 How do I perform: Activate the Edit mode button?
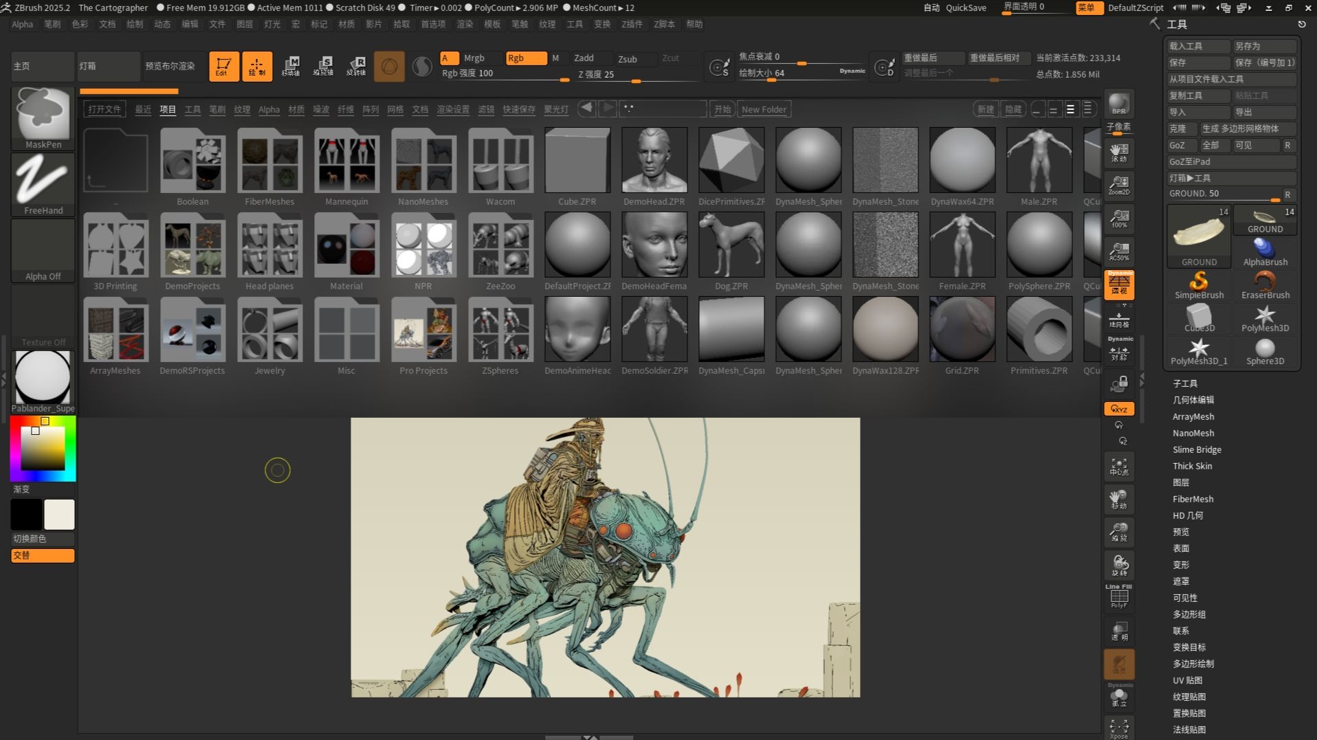tap(223, 66)
